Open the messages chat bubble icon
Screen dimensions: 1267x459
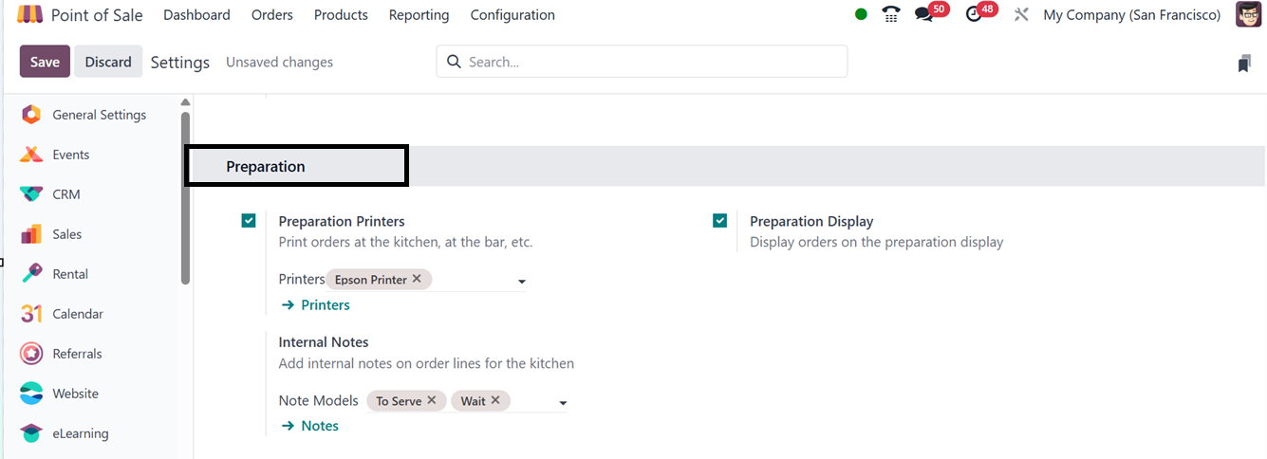(923, 15)
